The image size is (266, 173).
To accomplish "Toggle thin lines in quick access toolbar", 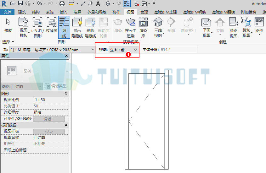I will 127,3.
